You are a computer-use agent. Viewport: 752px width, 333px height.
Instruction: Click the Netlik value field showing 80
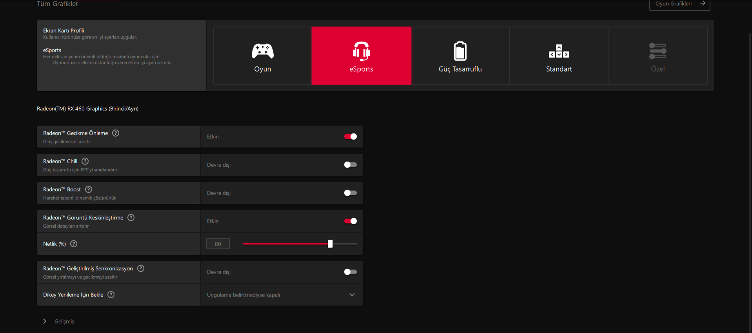[218, 244]
